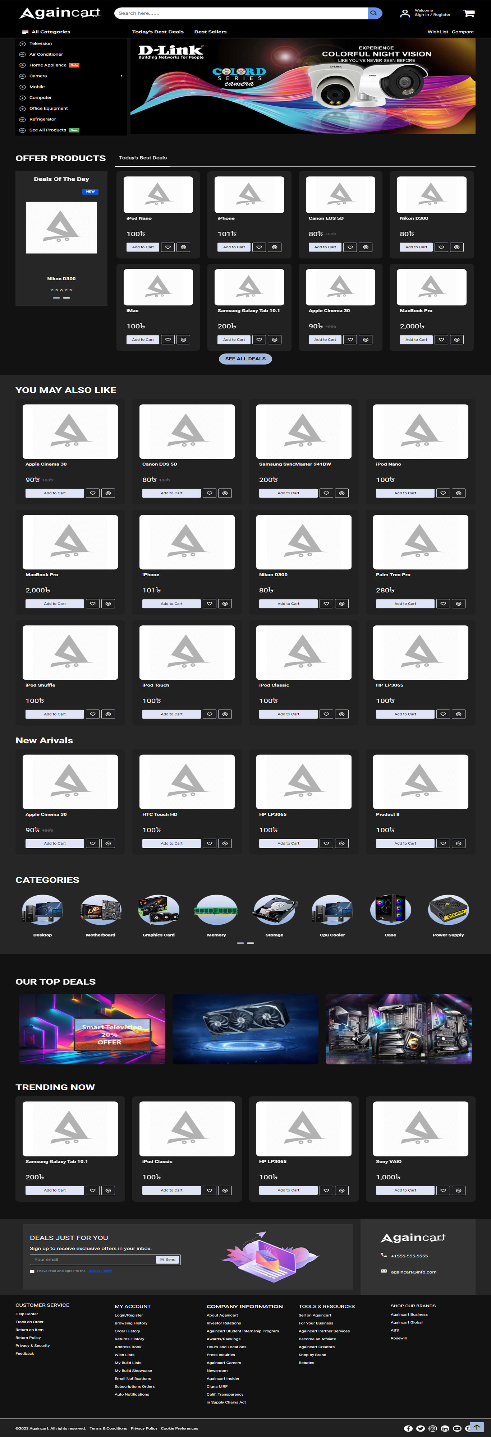Click the search magnifier button
Viewport: 491px width, 1437px height.
(x=375, y=13)
